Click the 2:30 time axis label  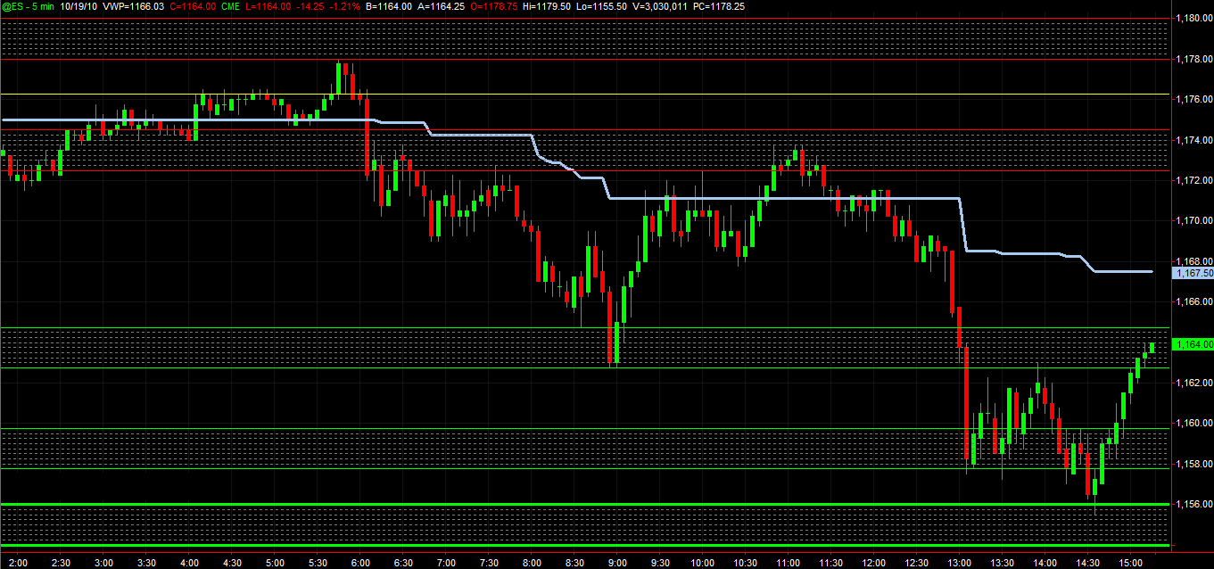point(61,563)
